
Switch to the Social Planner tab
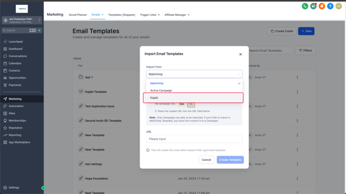coord(78,15)
